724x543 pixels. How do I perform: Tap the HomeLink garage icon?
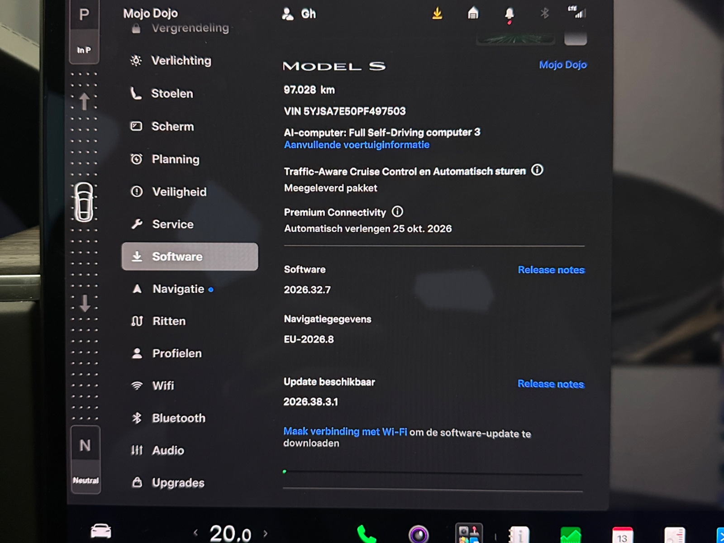coord(473,13)
